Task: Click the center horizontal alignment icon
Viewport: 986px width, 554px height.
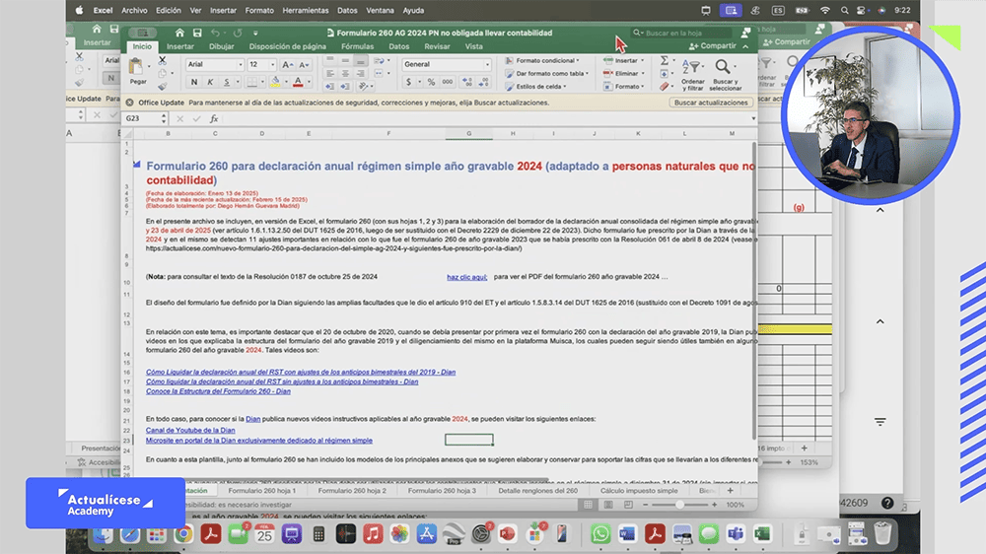Action: (345, 74)
